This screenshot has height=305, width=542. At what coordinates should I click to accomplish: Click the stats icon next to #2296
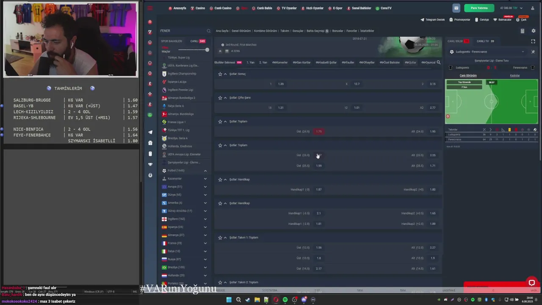pyautogui.click(x=227, y=51)
